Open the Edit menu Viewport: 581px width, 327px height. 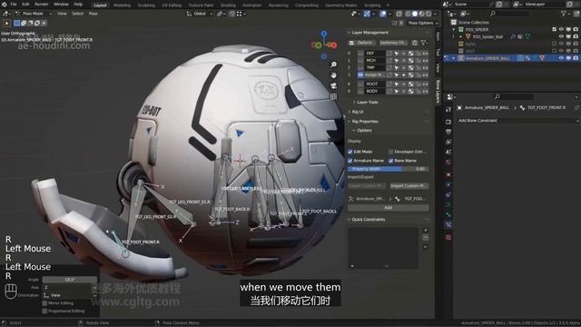pos(25,4)
